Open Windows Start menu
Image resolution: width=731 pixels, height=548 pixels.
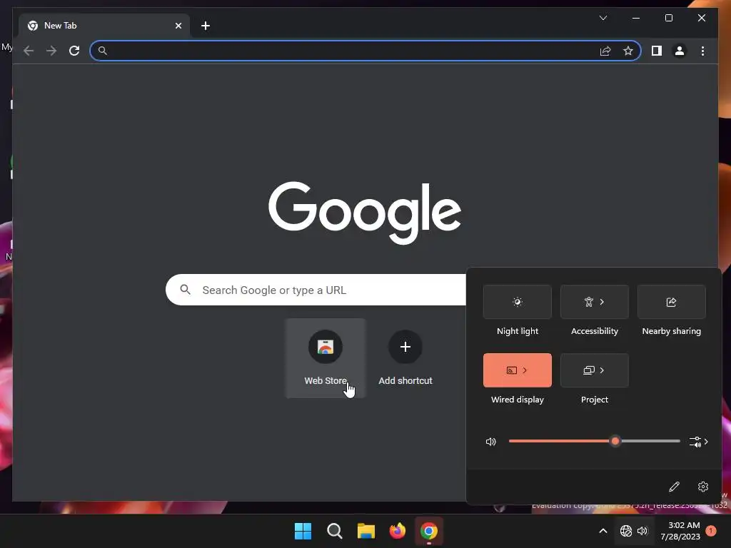click(x=303, y=531)
